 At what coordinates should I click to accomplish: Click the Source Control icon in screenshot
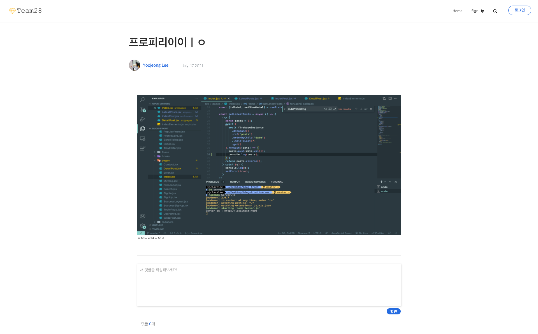143,109
